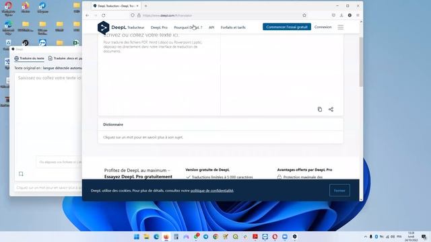
Task: Open the Windows Start menu
Action: tap(136, 237)
